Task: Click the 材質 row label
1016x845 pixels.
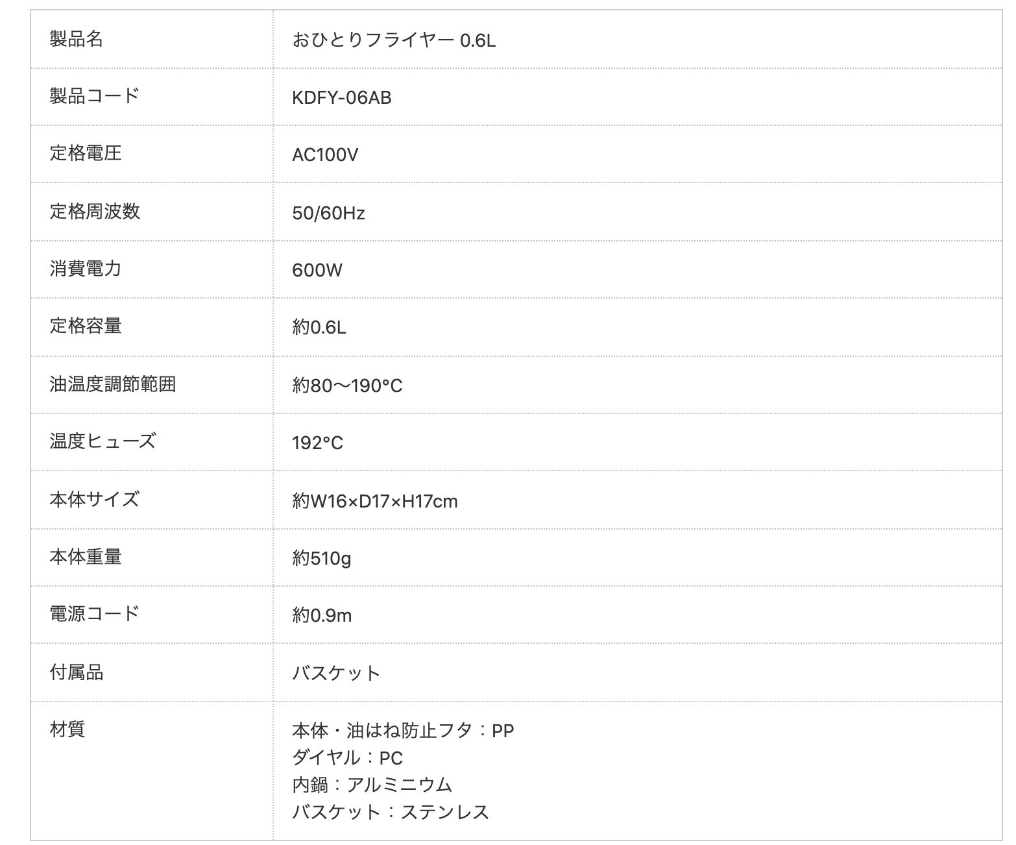Action: pos(67,729)
